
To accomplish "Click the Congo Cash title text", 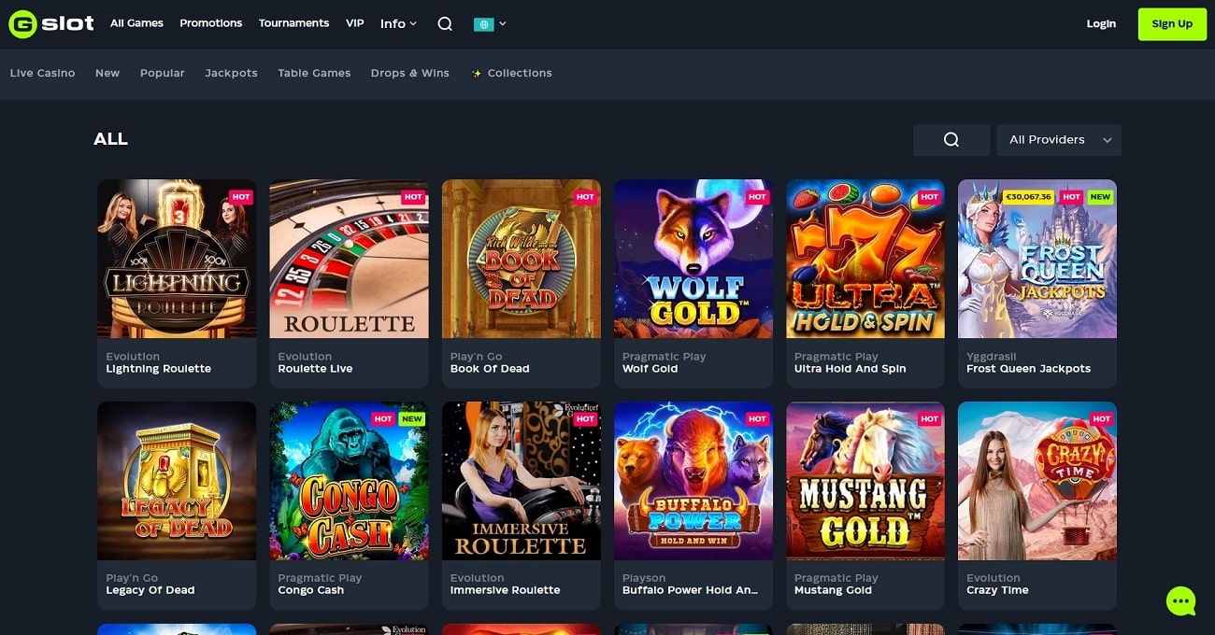I will point(311,590).
